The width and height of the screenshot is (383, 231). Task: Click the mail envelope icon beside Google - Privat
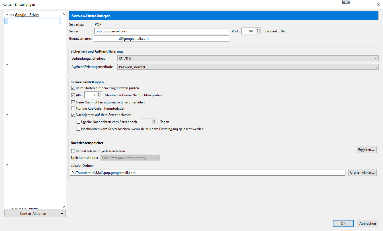pos(12,15)
